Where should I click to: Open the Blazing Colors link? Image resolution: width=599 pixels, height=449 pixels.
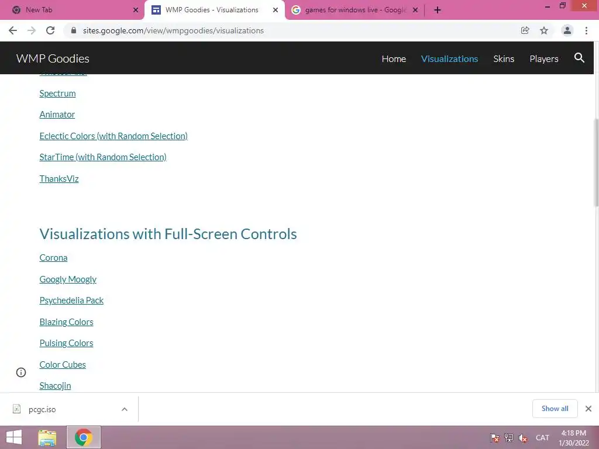point(67,322)
